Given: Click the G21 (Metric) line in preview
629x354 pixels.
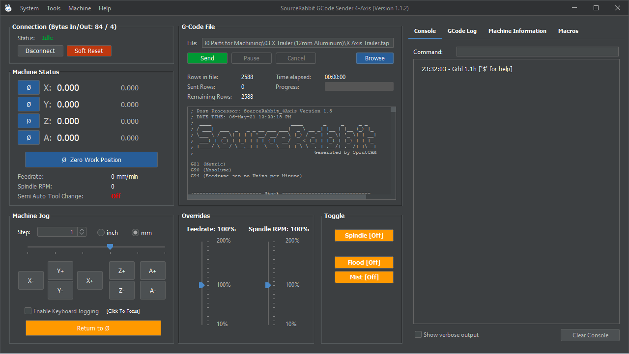Looking at the screenshot, I should (208, 164).
